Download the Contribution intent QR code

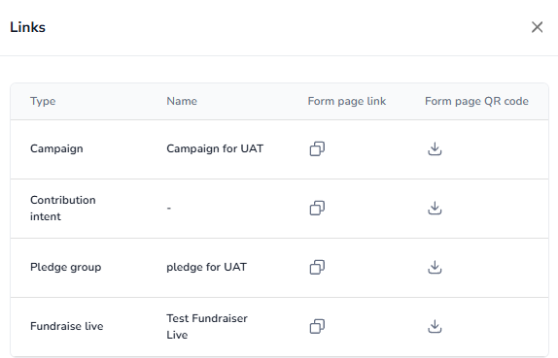pyautogui.click(x=435, y=209)
